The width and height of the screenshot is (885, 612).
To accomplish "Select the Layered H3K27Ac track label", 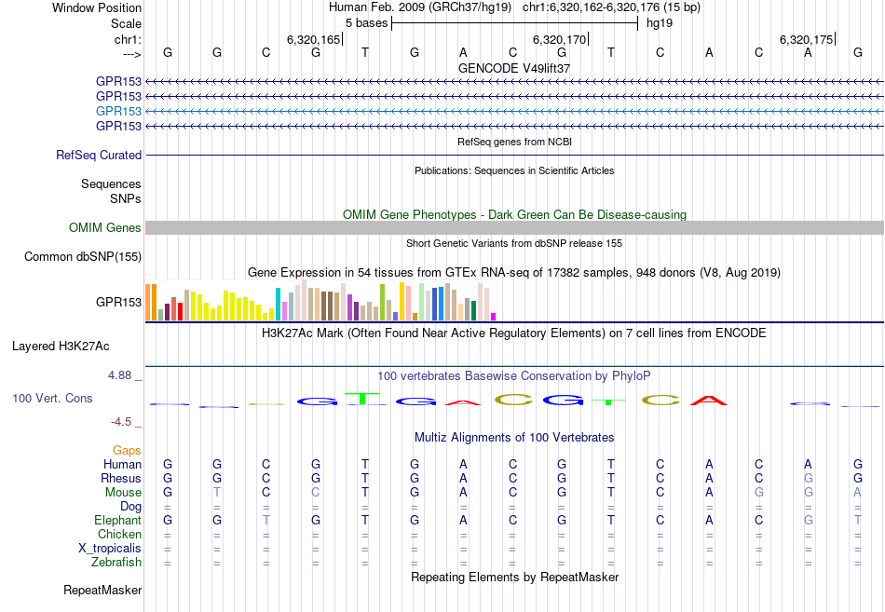I will 61,347.
